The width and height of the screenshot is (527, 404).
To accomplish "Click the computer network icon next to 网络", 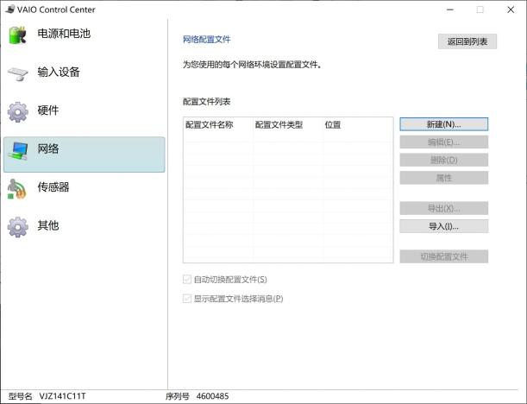I will coord(18,151).
